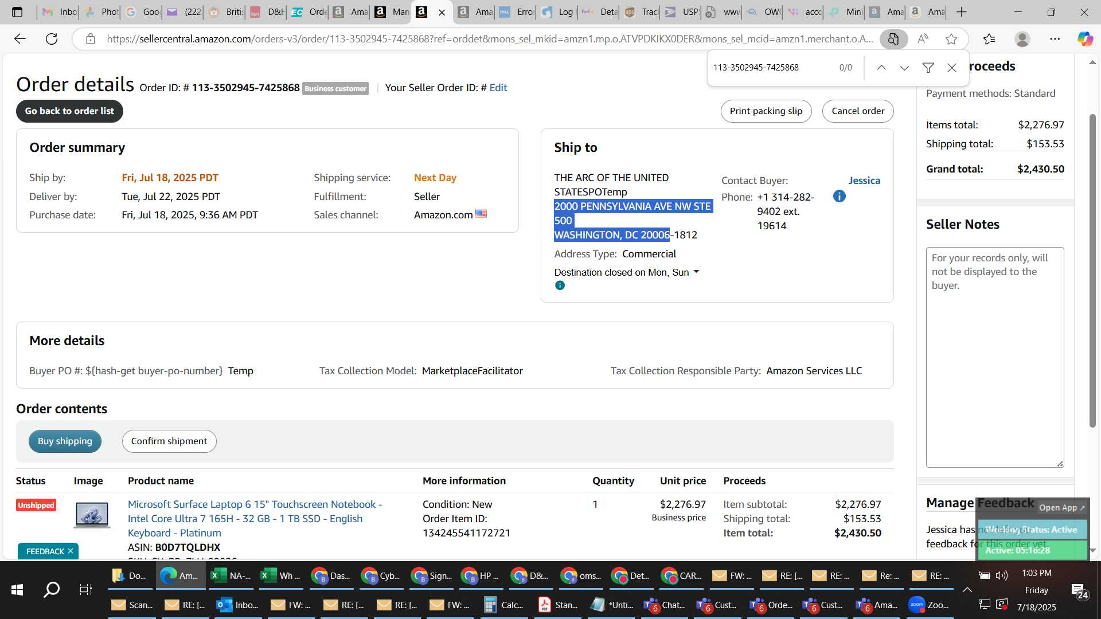The image size is (1101, 619).
Task: Select the order ID number text
Action: coord(245,88)
